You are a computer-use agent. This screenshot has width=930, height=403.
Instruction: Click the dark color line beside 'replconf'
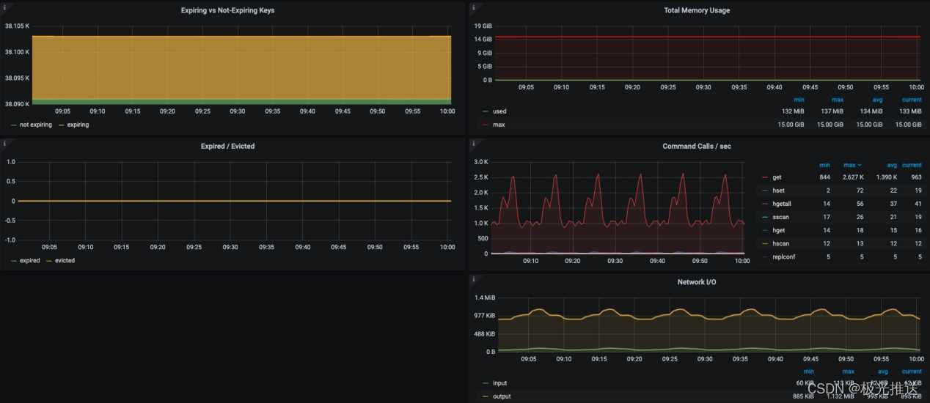[765, 257]
